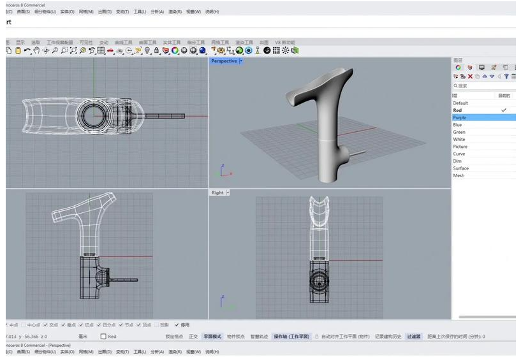
Task: Enable the 投影 snap checkbox
Action: (x=156, y=324)
